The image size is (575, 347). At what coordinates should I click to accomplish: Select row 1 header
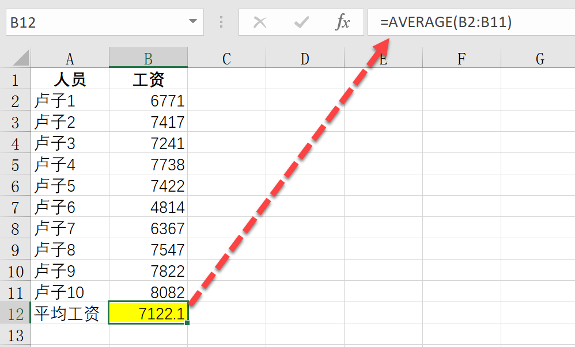15,79
